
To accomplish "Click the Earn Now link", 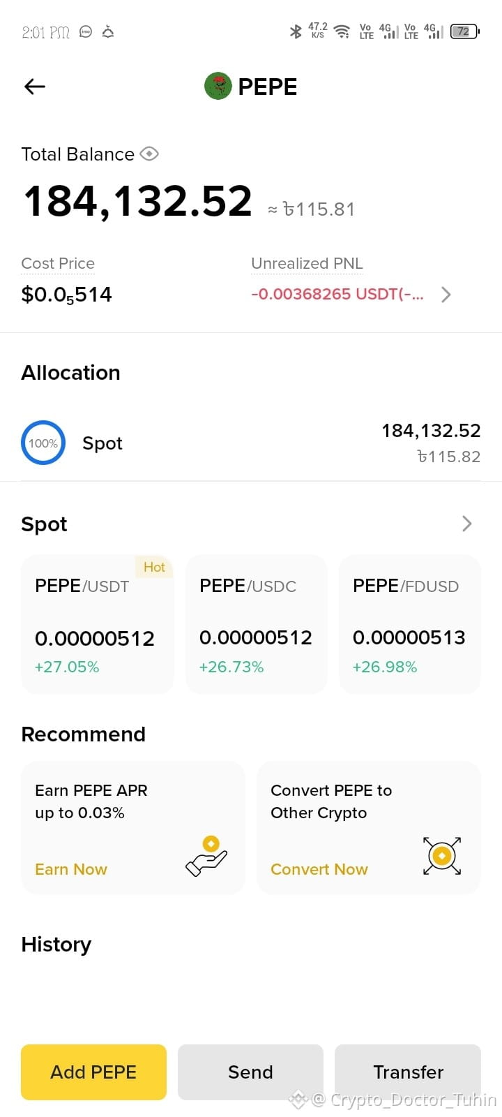I will click(x=71, y=869).
